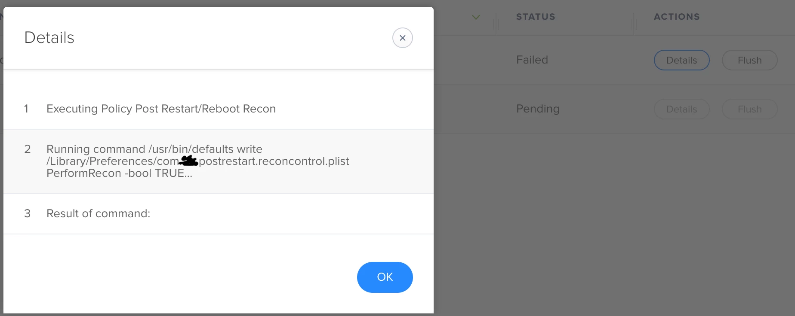
Task: Flush the Pending command
Action: pyautogui.click(x=749, y=109)
